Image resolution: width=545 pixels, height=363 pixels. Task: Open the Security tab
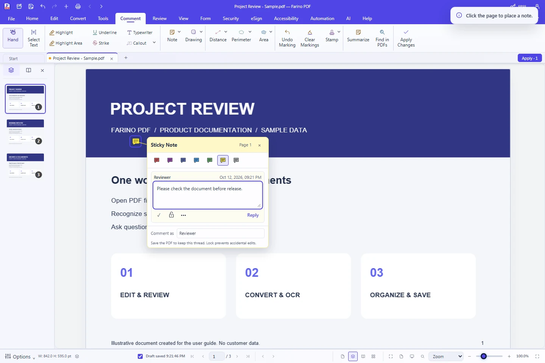pyautogui.click(x=230, y=19)
